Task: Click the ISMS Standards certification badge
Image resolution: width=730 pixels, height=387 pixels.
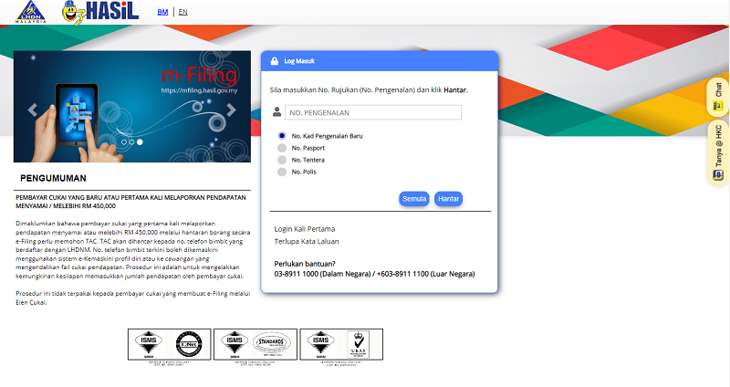Action: tap(255, 345)
